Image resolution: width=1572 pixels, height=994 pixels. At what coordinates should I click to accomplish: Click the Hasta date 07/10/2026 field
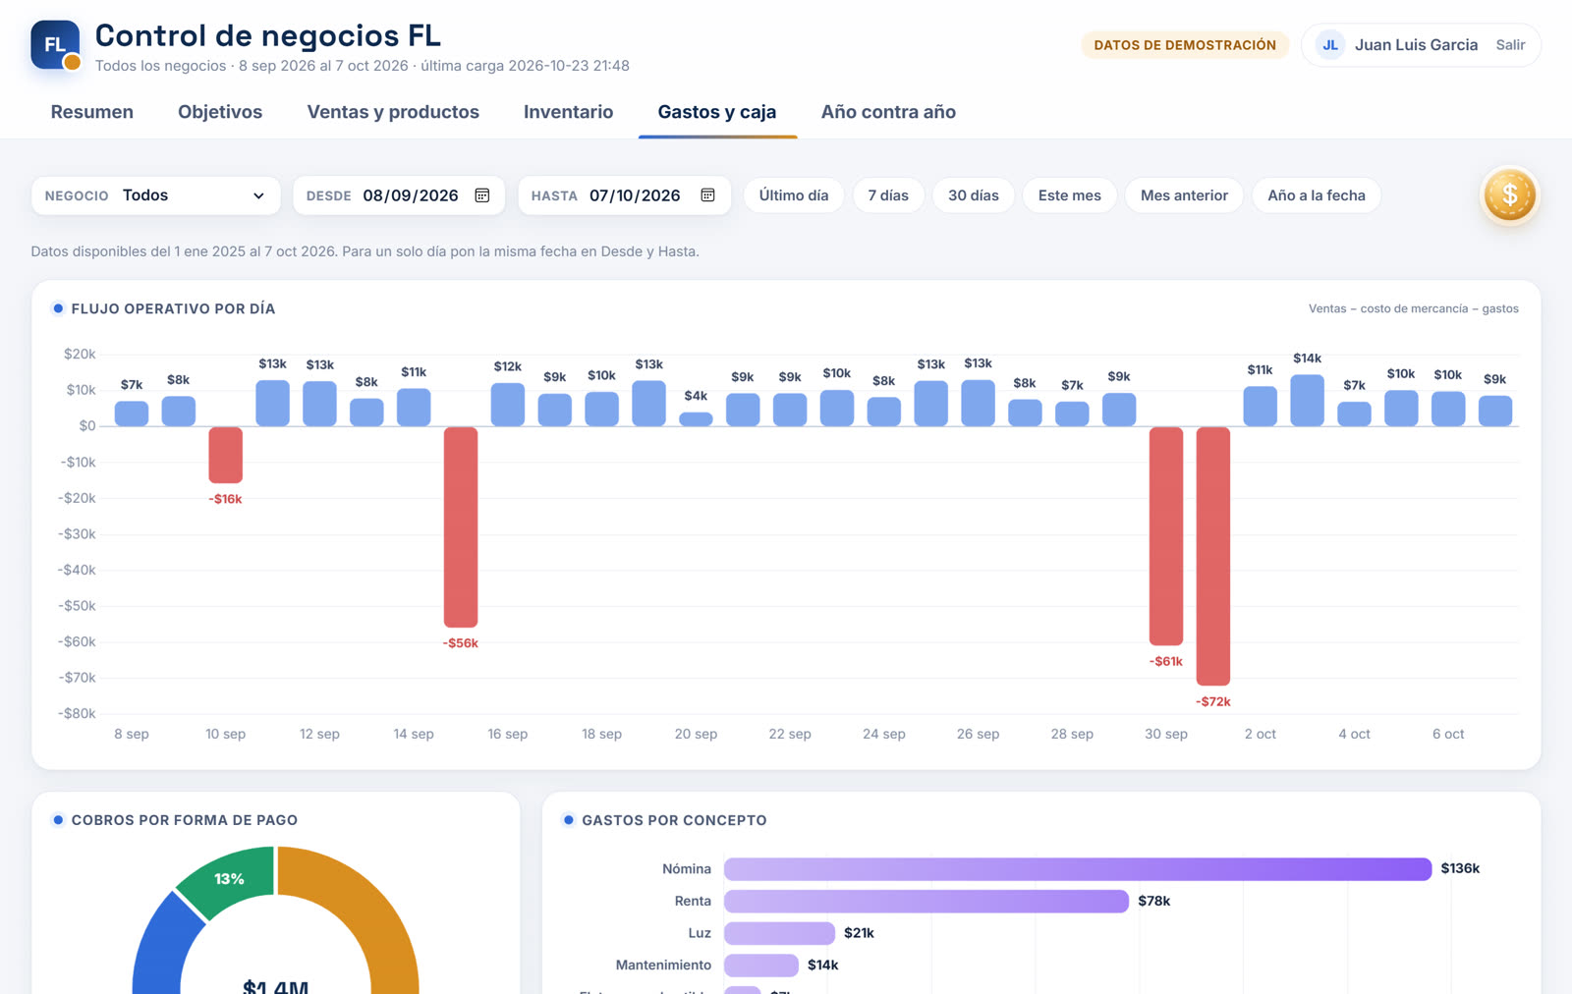point(625,195)
